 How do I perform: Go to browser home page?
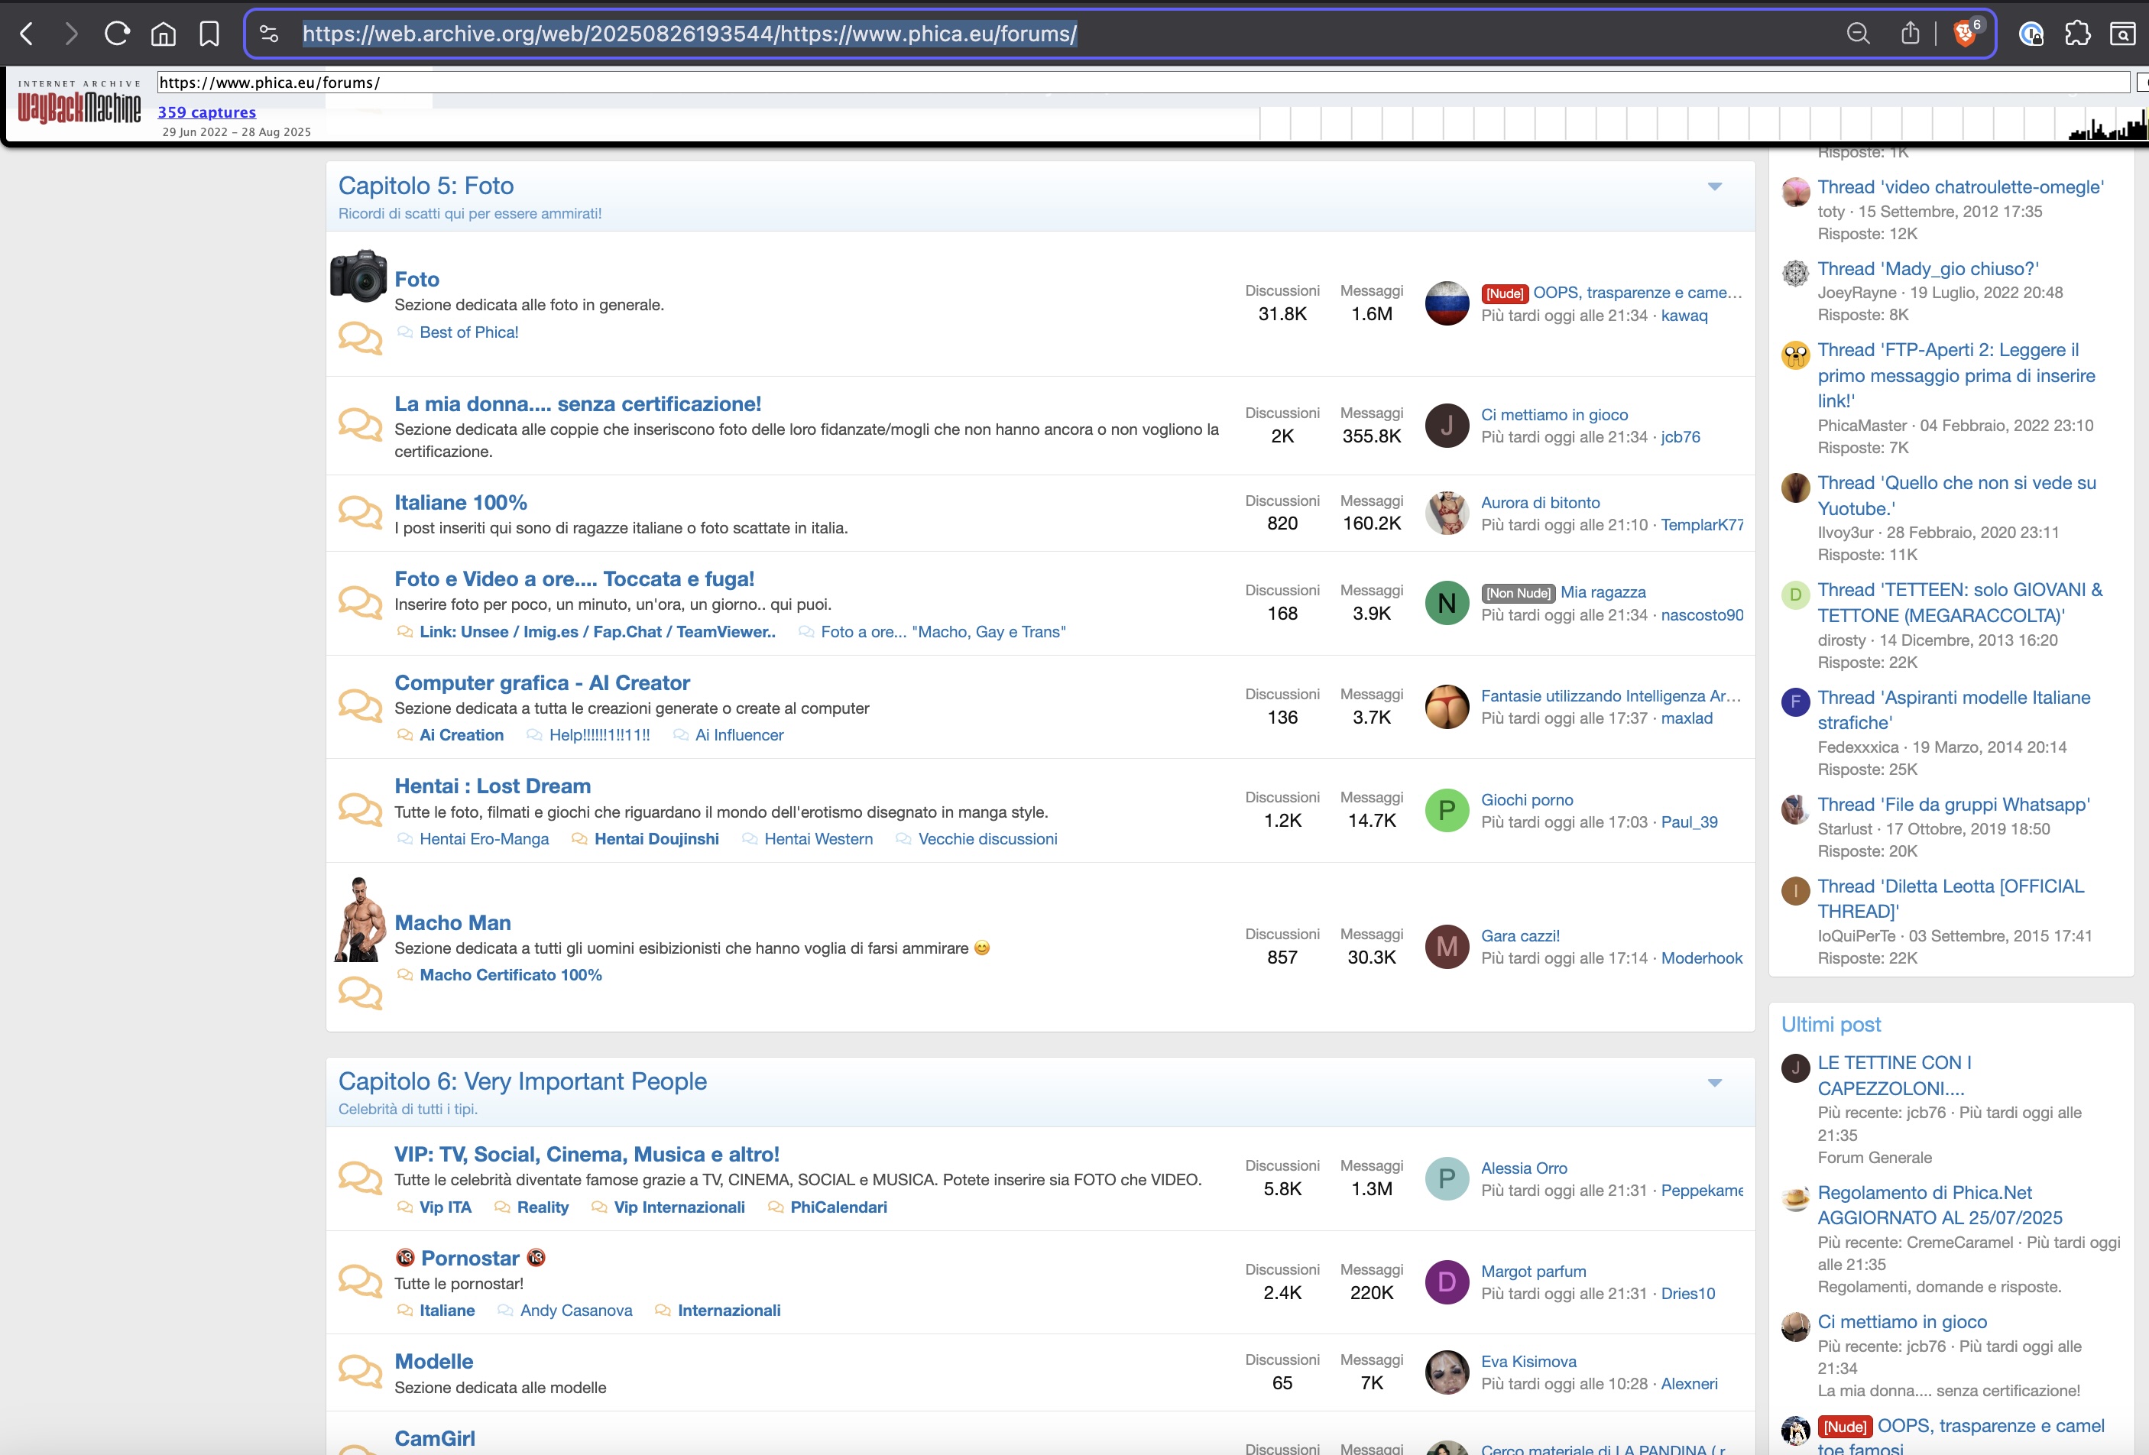click(x=163, y=34)
